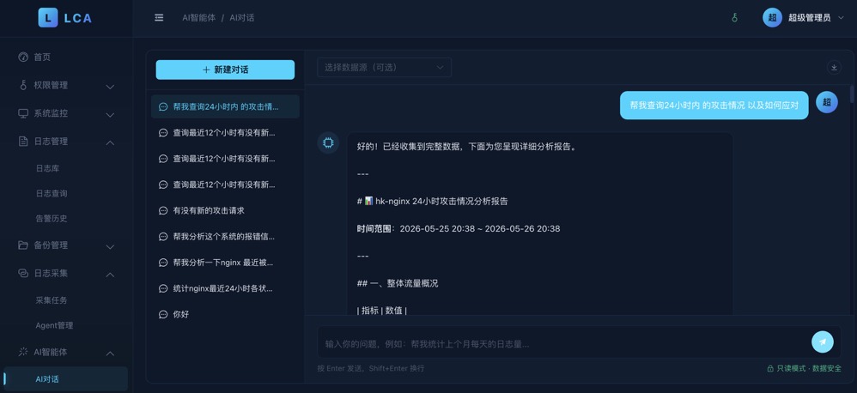Click the 新建对话 button
This screenshot has width=857, height=393.
[225, 70]
